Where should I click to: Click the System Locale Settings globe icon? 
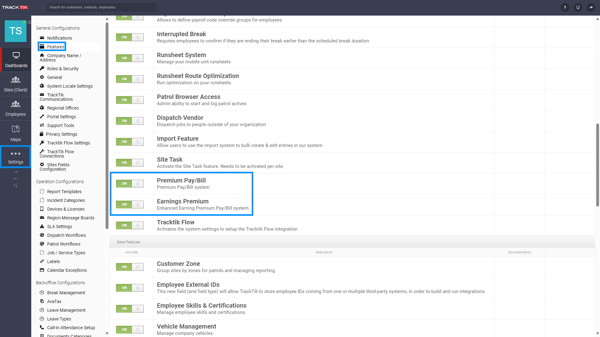[42, 86]
